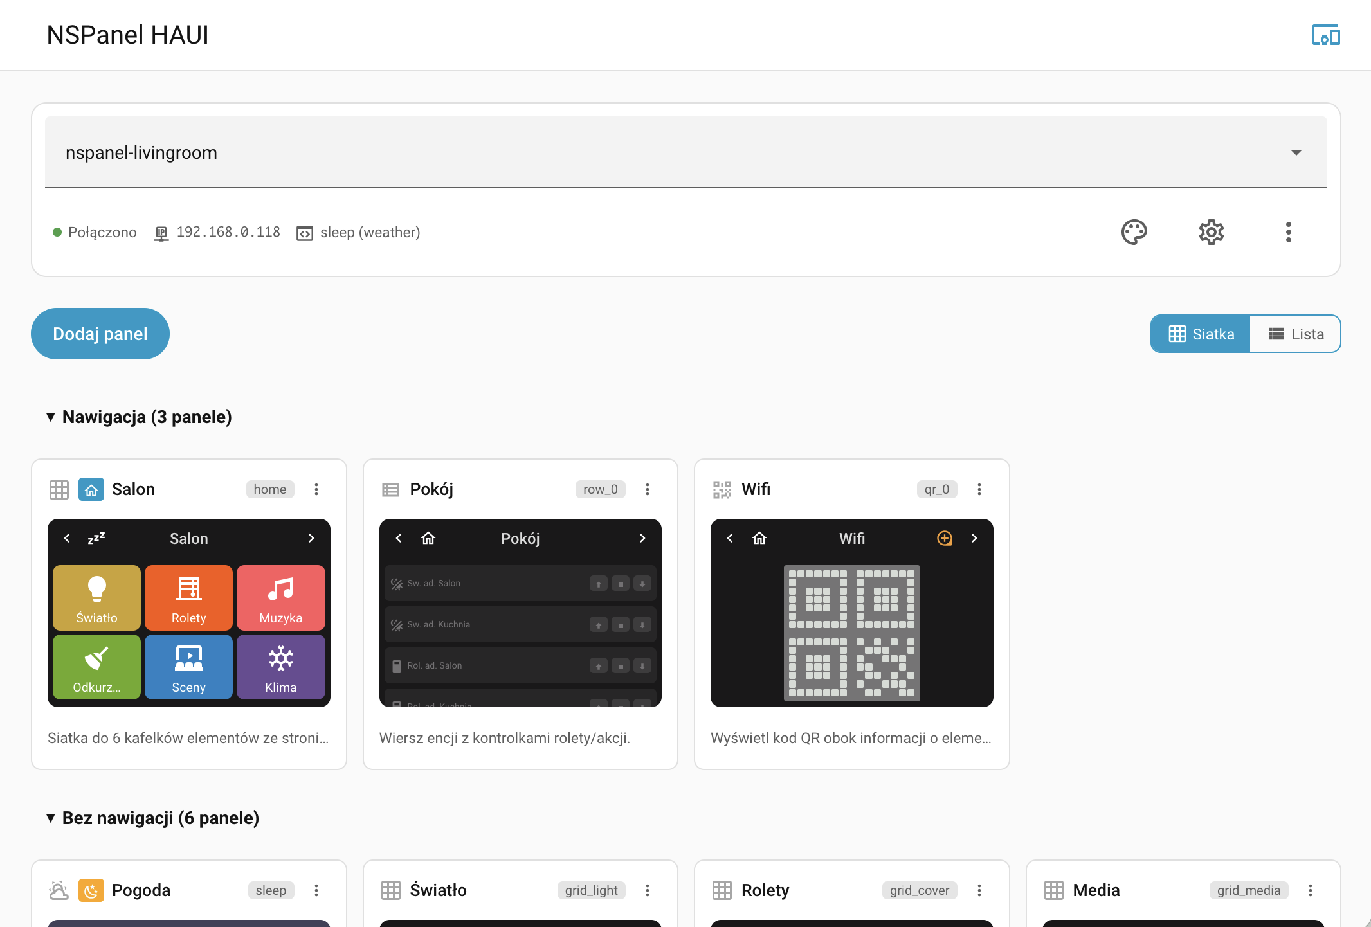This screenshot has height=927, width=1371.
Task: Click next arrow in Pokój preview
Action: 642,538
